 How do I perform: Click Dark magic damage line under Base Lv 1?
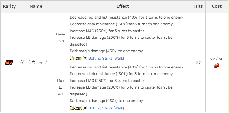106,51
